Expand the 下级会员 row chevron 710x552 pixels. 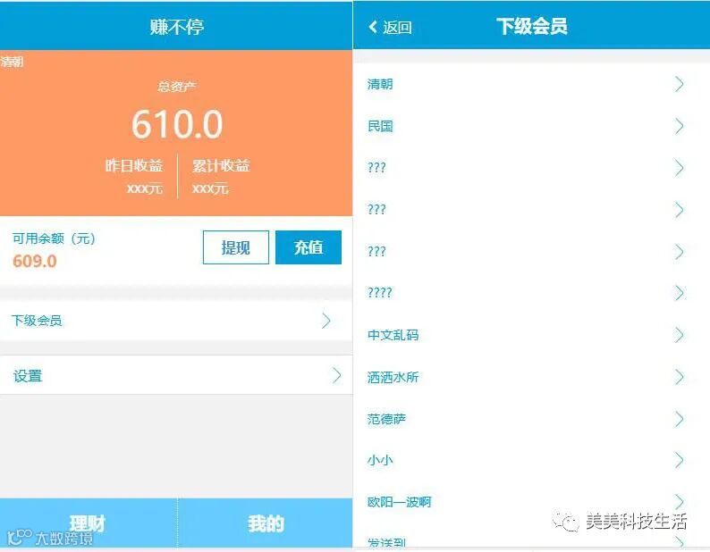pos(326,321)
